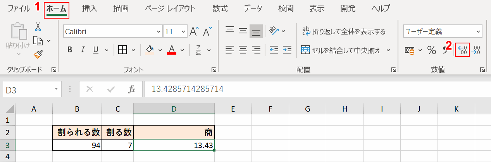
Task: Click the Copy icon in clipboard group
Action: pos(38,40)
